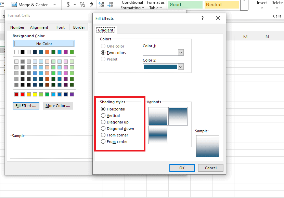
Task: Open accounting format dropdown arrow
Action: tap(75, 5)
